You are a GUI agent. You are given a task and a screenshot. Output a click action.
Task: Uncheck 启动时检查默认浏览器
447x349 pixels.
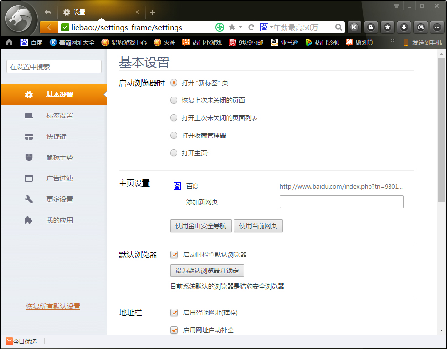coord(174,254)
